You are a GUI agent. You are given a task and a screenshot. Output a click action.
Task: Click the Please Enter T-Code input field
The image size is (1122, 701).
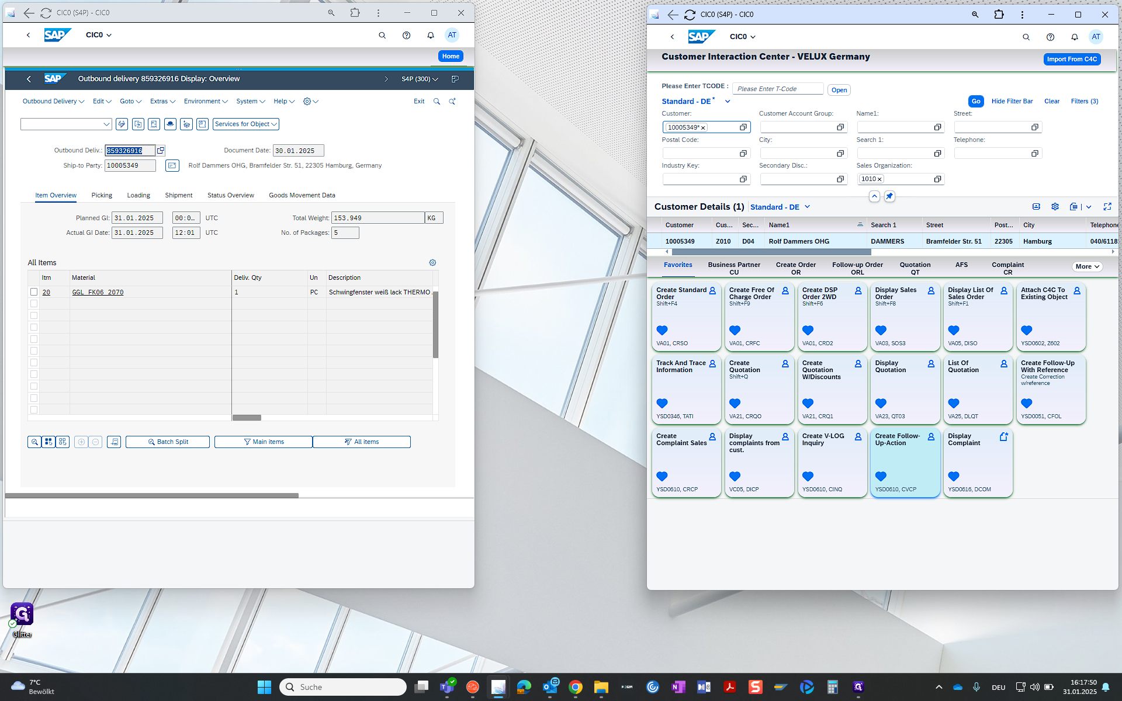(x=778, y=89)
